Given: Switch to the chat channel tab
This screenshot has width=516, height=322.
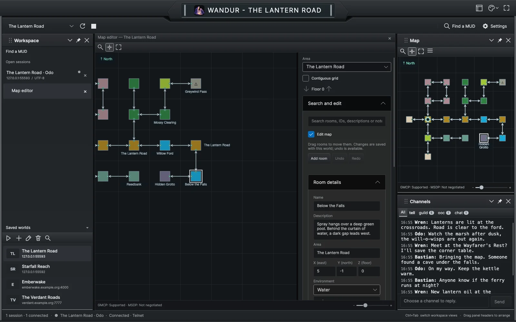Looking at the screenshot, I should tap(461, 213).
